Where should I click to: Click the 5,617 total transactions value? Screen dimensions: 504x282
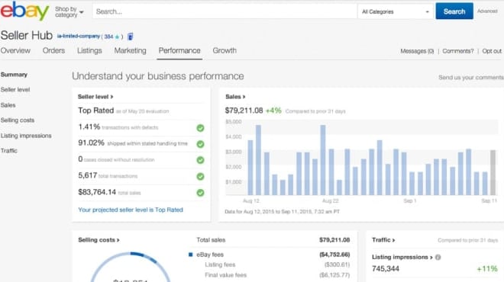coord(87,175)
